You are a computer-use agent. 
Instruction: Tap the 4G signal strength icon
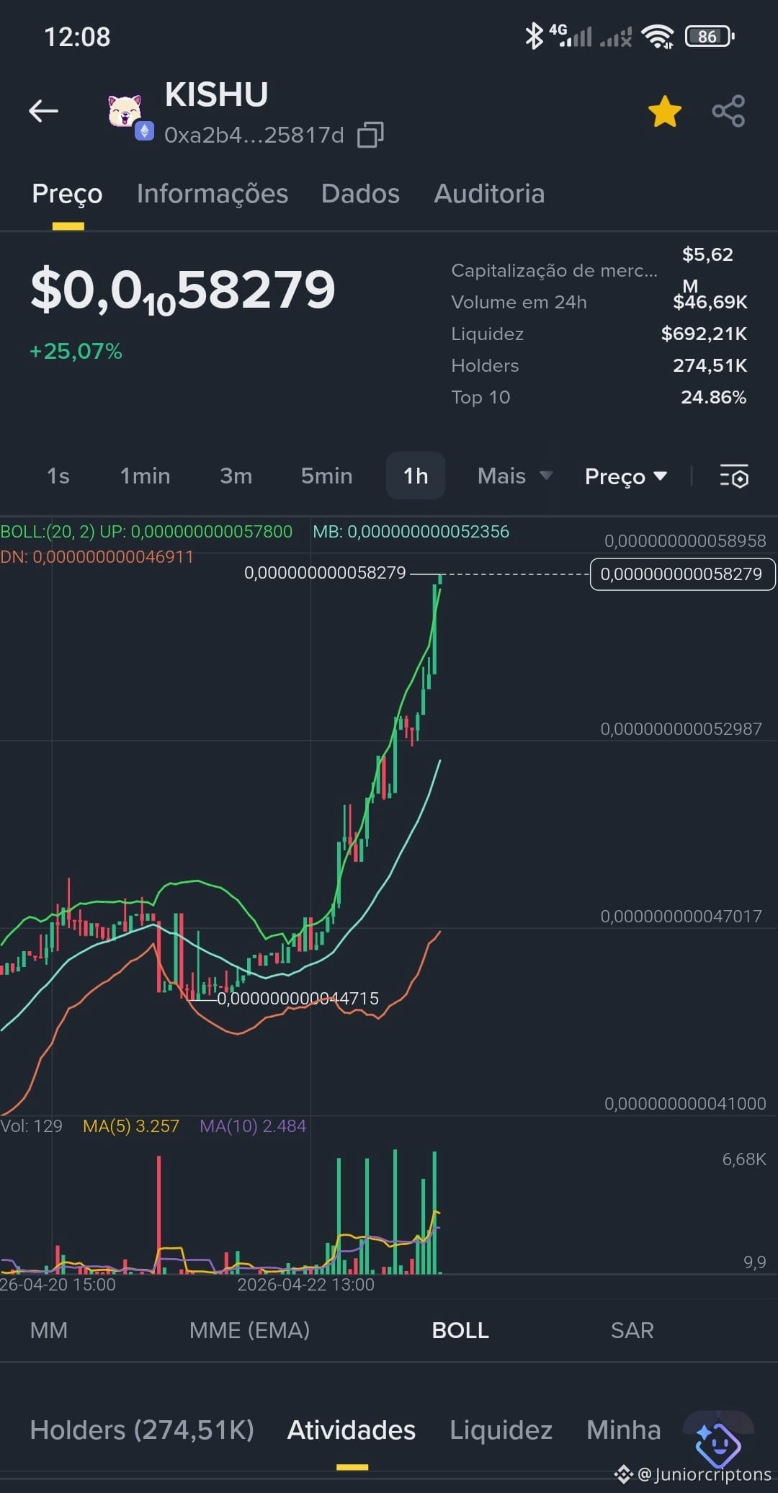(571, 35)
